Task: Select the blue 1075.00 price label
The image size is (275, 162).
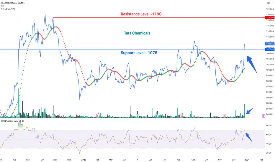Action: [x=270, y=49]
